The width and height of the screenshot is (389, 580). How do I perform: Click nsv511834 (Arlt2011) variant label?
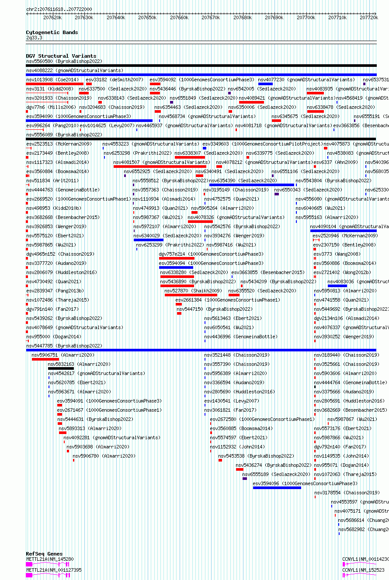(x=52, y=181)
